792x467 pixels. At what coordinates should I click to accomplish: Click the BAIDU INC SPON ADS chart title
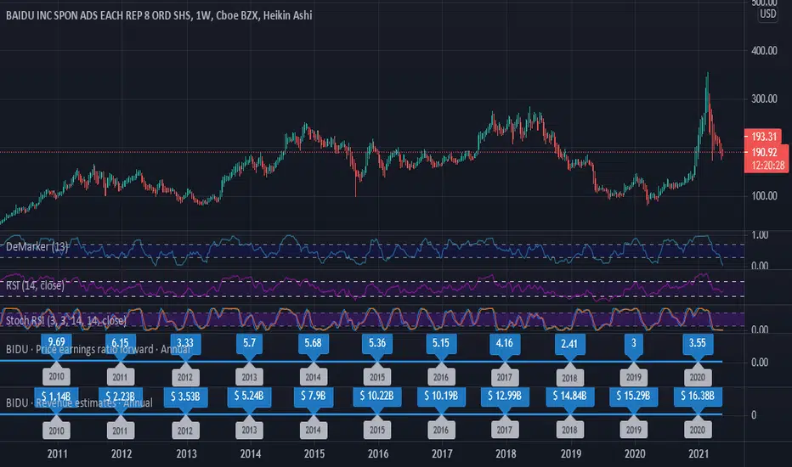tap(159, 15)
